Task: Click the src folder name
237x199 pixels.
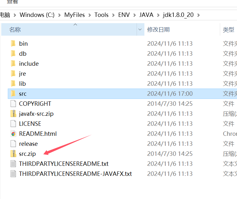Action: [23, 94]
